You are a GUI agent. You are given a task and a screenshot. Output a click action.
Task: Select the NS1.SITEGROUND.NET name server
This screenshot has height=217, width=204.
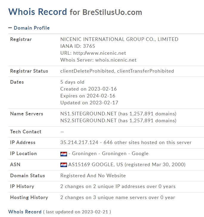click(x=88, y=114)
